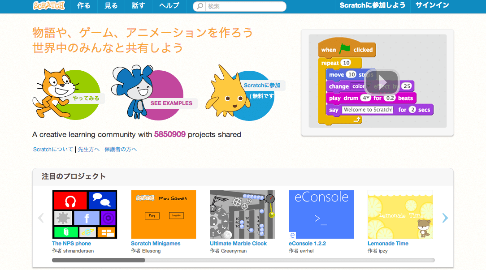Click eConsole 1.2.2 title link
486x270 pixels.
coord(308,244)
